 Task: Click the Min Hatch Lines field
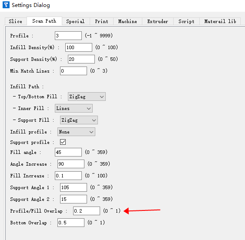click(74, 71)
